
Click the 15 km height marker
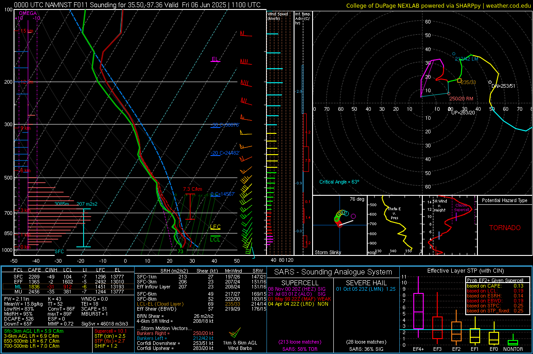tap(27, 31)
